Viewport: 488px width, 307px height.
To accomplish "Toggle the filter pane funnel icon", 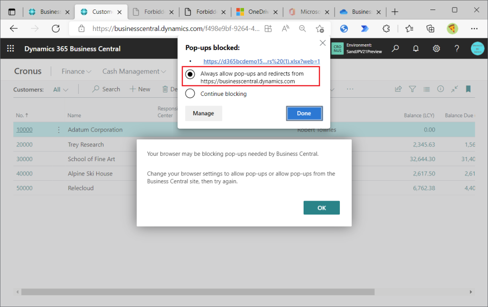I will click(412, 89).
